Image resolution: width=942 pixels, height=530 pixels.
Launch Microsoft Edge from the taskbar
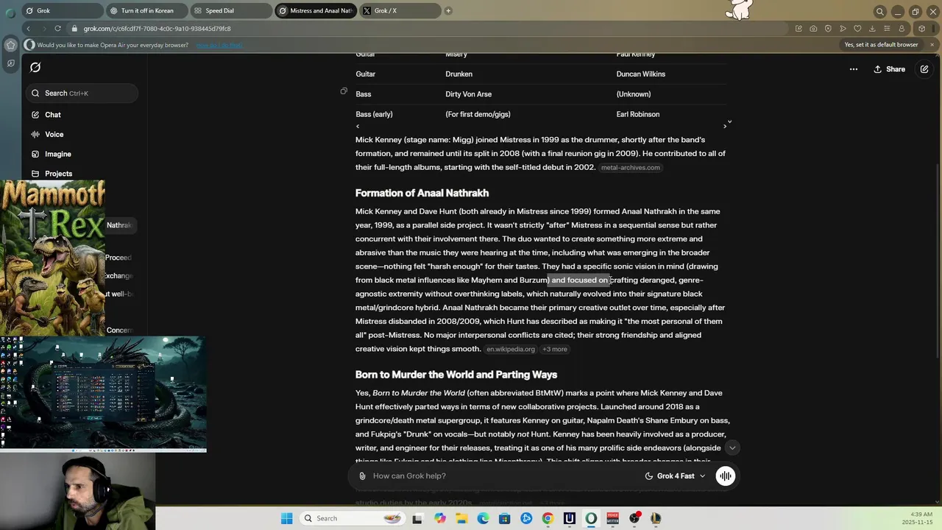[x=483, y=518]
